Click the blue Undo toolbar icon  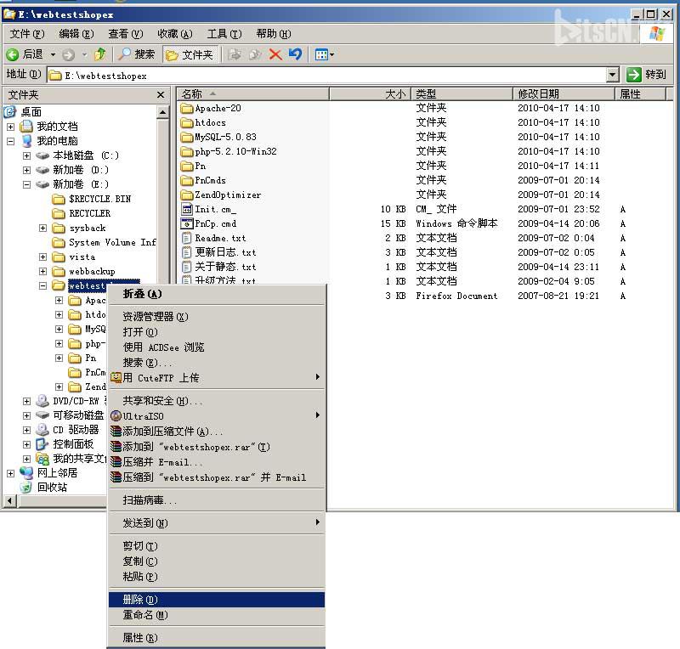coord(295,54)
